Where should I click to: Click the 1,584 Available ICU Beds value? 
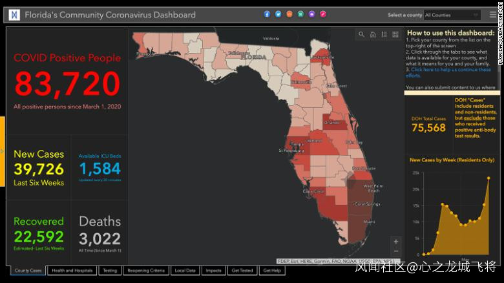click(x=100, y=169)
